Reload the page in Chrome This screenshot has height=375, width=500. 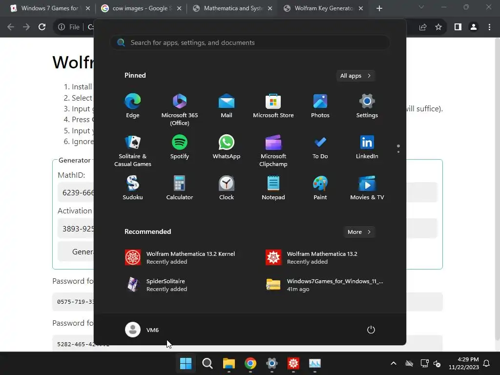42,27
